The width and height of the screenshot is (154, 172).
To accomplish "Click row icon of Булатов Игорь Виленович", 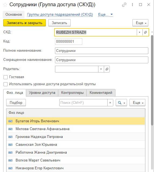I will pyautogui.click(x=11, y=121).
